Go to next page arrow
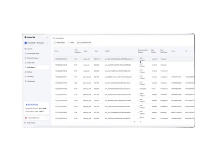 [x=141, y=122]
